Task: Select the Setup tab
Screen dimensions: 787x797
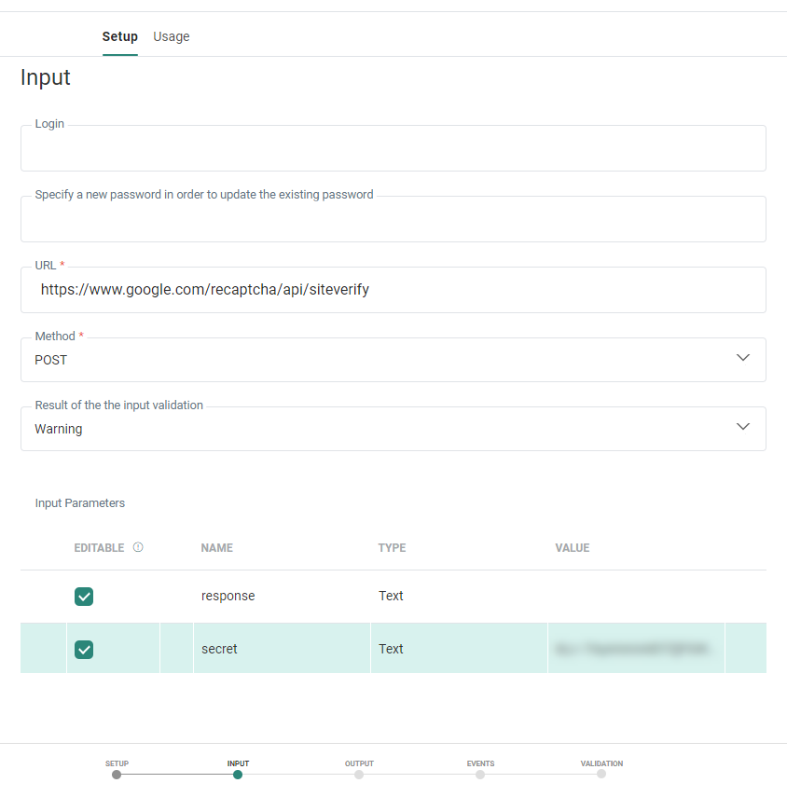Action: (x=119, y=36)
